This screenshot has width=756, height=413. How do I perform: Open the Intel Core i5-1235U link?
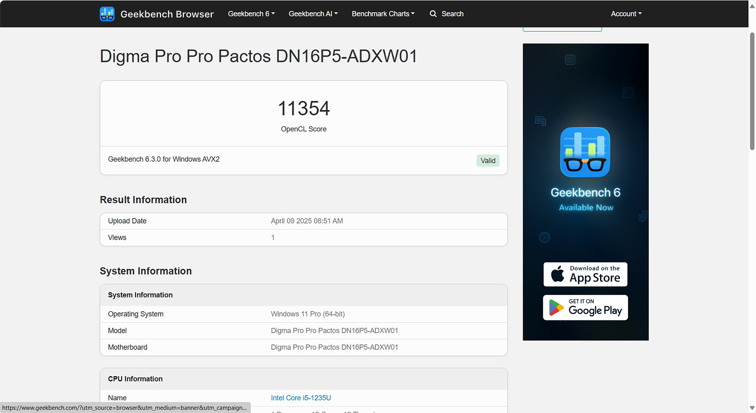301,398
